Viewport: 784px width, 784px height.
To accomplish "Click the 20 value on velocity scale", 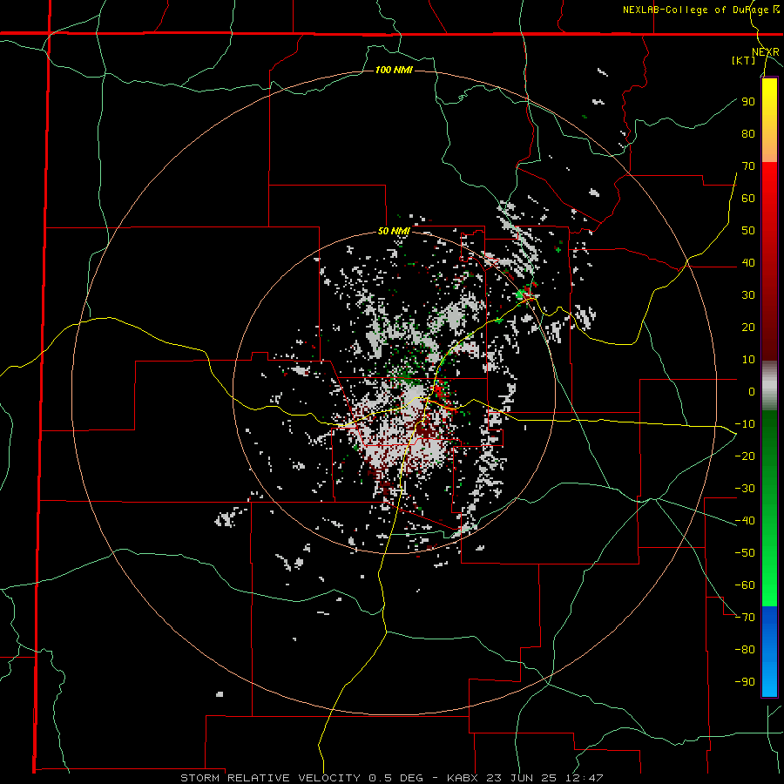I will [748, 327].
